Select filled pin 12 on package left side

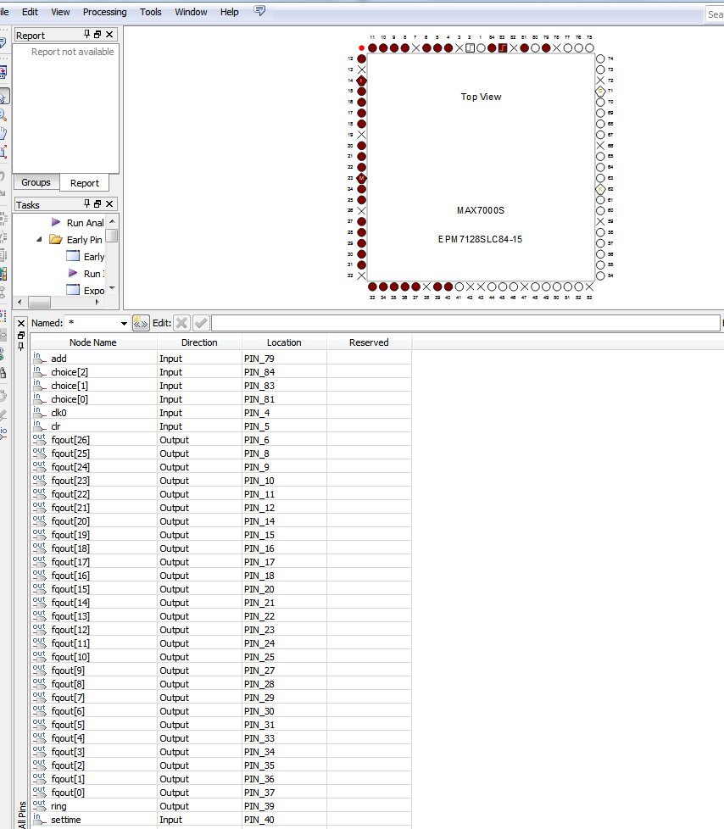click(x=362, y=58)
